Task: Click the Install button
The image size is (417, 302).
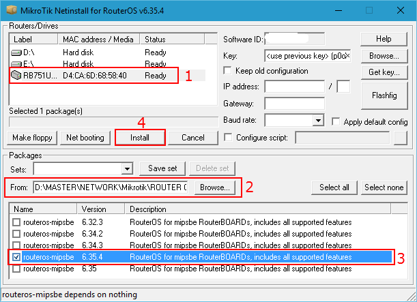Action: tap(140, 138)
